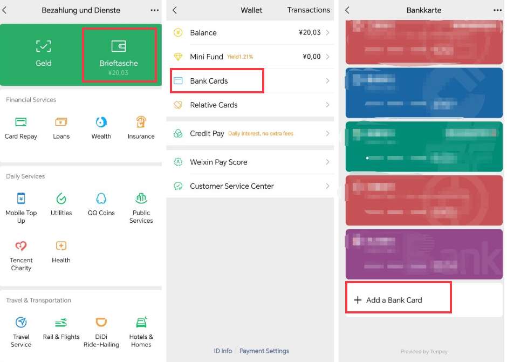The width and height of the screenshot is (507, 362).
Task: Tap the Customer Service Center icon
Action: point(178,186)
